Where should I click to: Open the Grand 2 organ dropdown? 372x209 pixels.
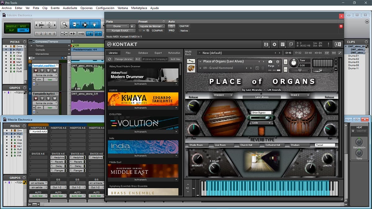[299, 95]
